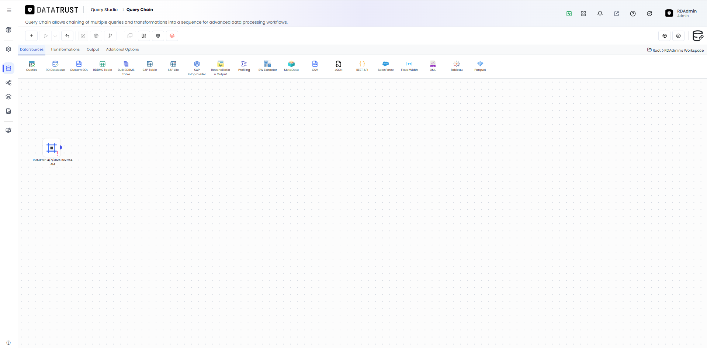Select the Custom SQL source
Screen dimensions: 707x348
click(x=79, y=66)
